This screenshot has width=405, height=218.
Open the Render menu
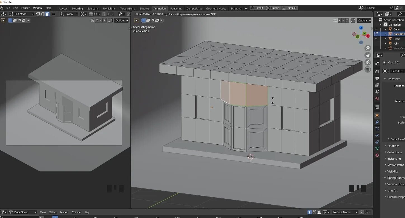(x=25, y=8)
